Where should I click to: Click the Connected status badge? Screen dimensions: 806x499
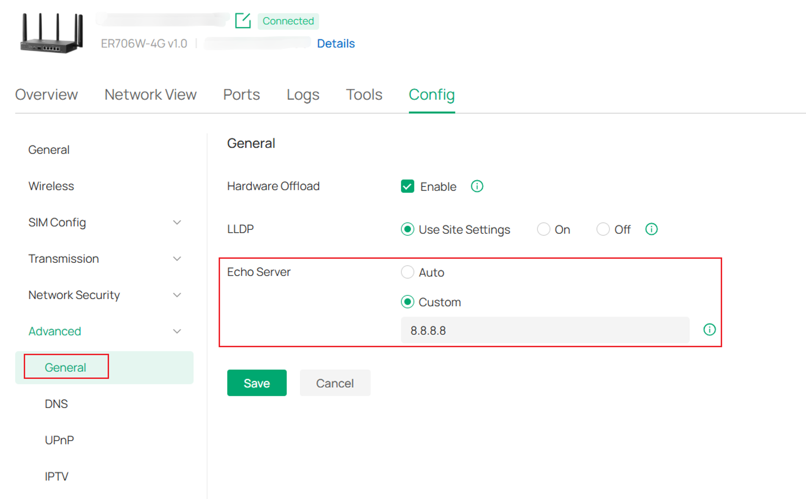[x=288, y=21]
